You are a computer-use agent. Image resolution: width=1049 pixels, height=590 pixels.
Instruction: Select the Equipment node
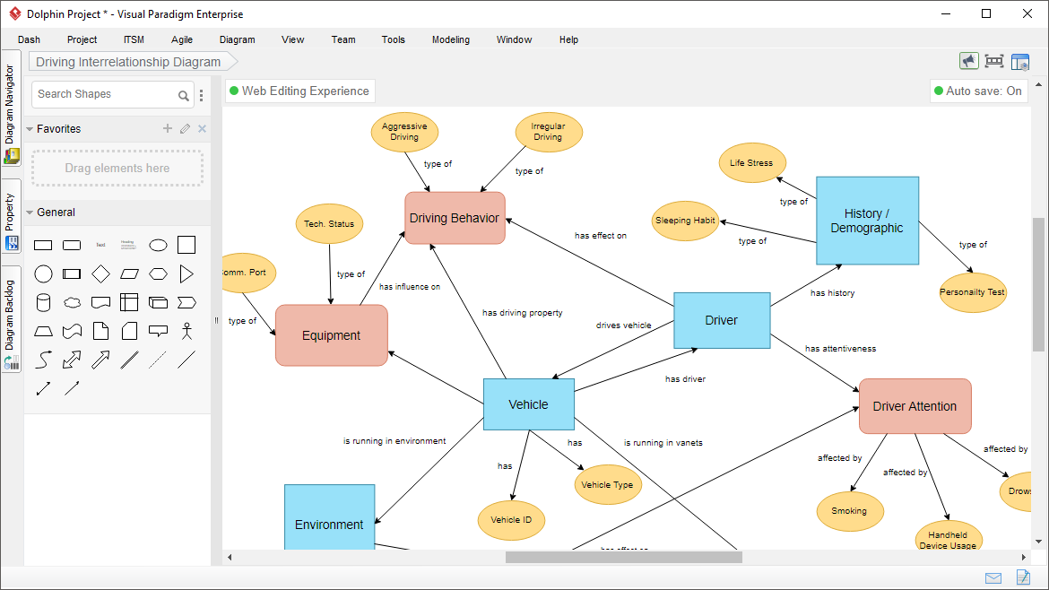click(331, 335)
